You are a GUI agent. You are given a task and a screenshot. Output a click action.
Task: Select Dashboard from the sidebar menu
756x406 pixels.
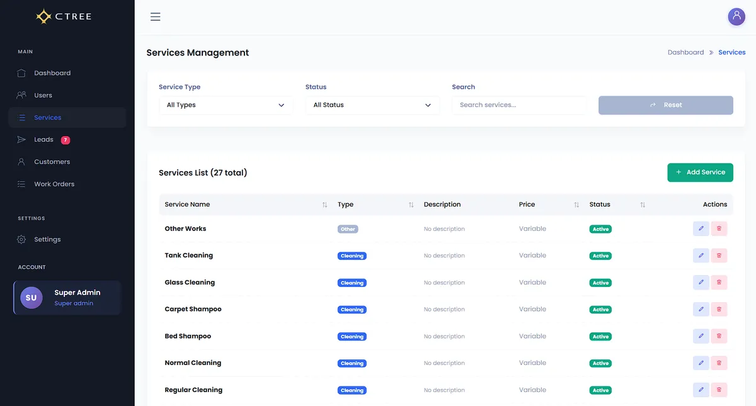[52, 72]
